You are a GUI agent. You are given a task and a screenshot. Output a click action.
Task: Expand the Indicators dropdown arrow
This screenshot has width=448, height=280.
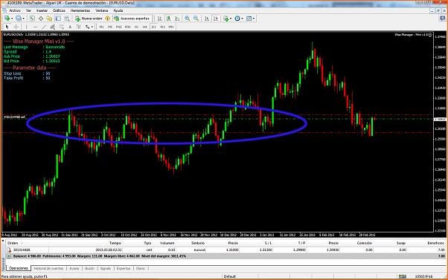[x=231, y=19]
